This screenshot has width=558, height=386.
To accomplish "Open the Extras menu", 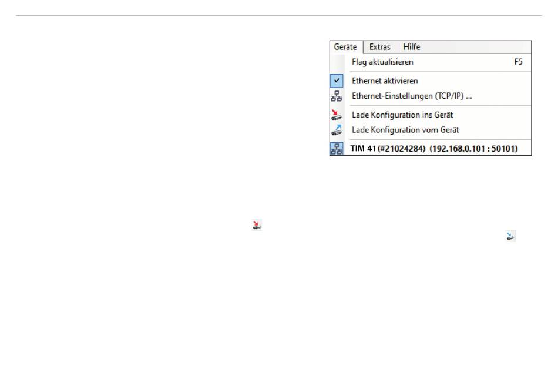I will [x=379, y=47].
